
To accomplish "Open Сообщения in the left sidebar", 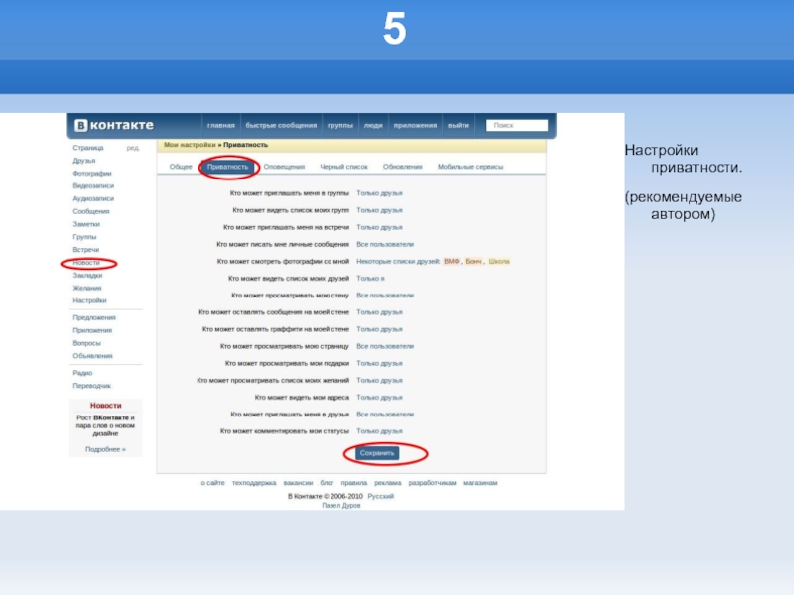I will 91,211.
